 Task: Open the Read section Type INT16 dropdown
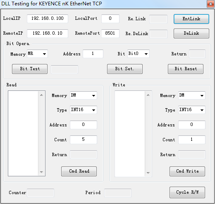[84, 110]
